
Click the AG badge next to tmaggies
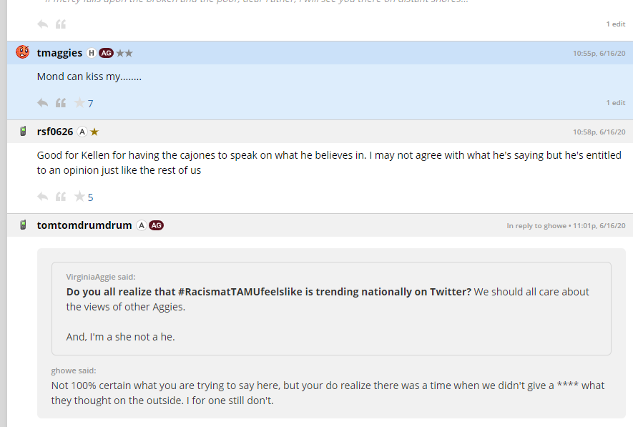pos(106,53)
